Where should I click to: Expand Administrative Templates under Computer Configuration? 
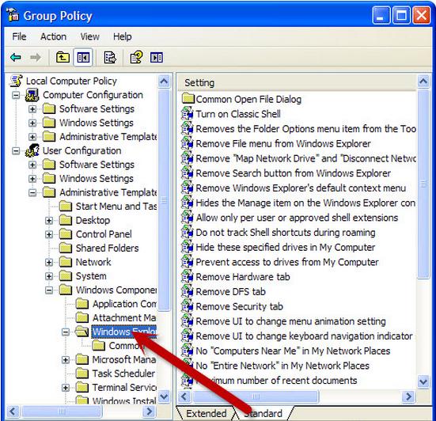point(32,137)
